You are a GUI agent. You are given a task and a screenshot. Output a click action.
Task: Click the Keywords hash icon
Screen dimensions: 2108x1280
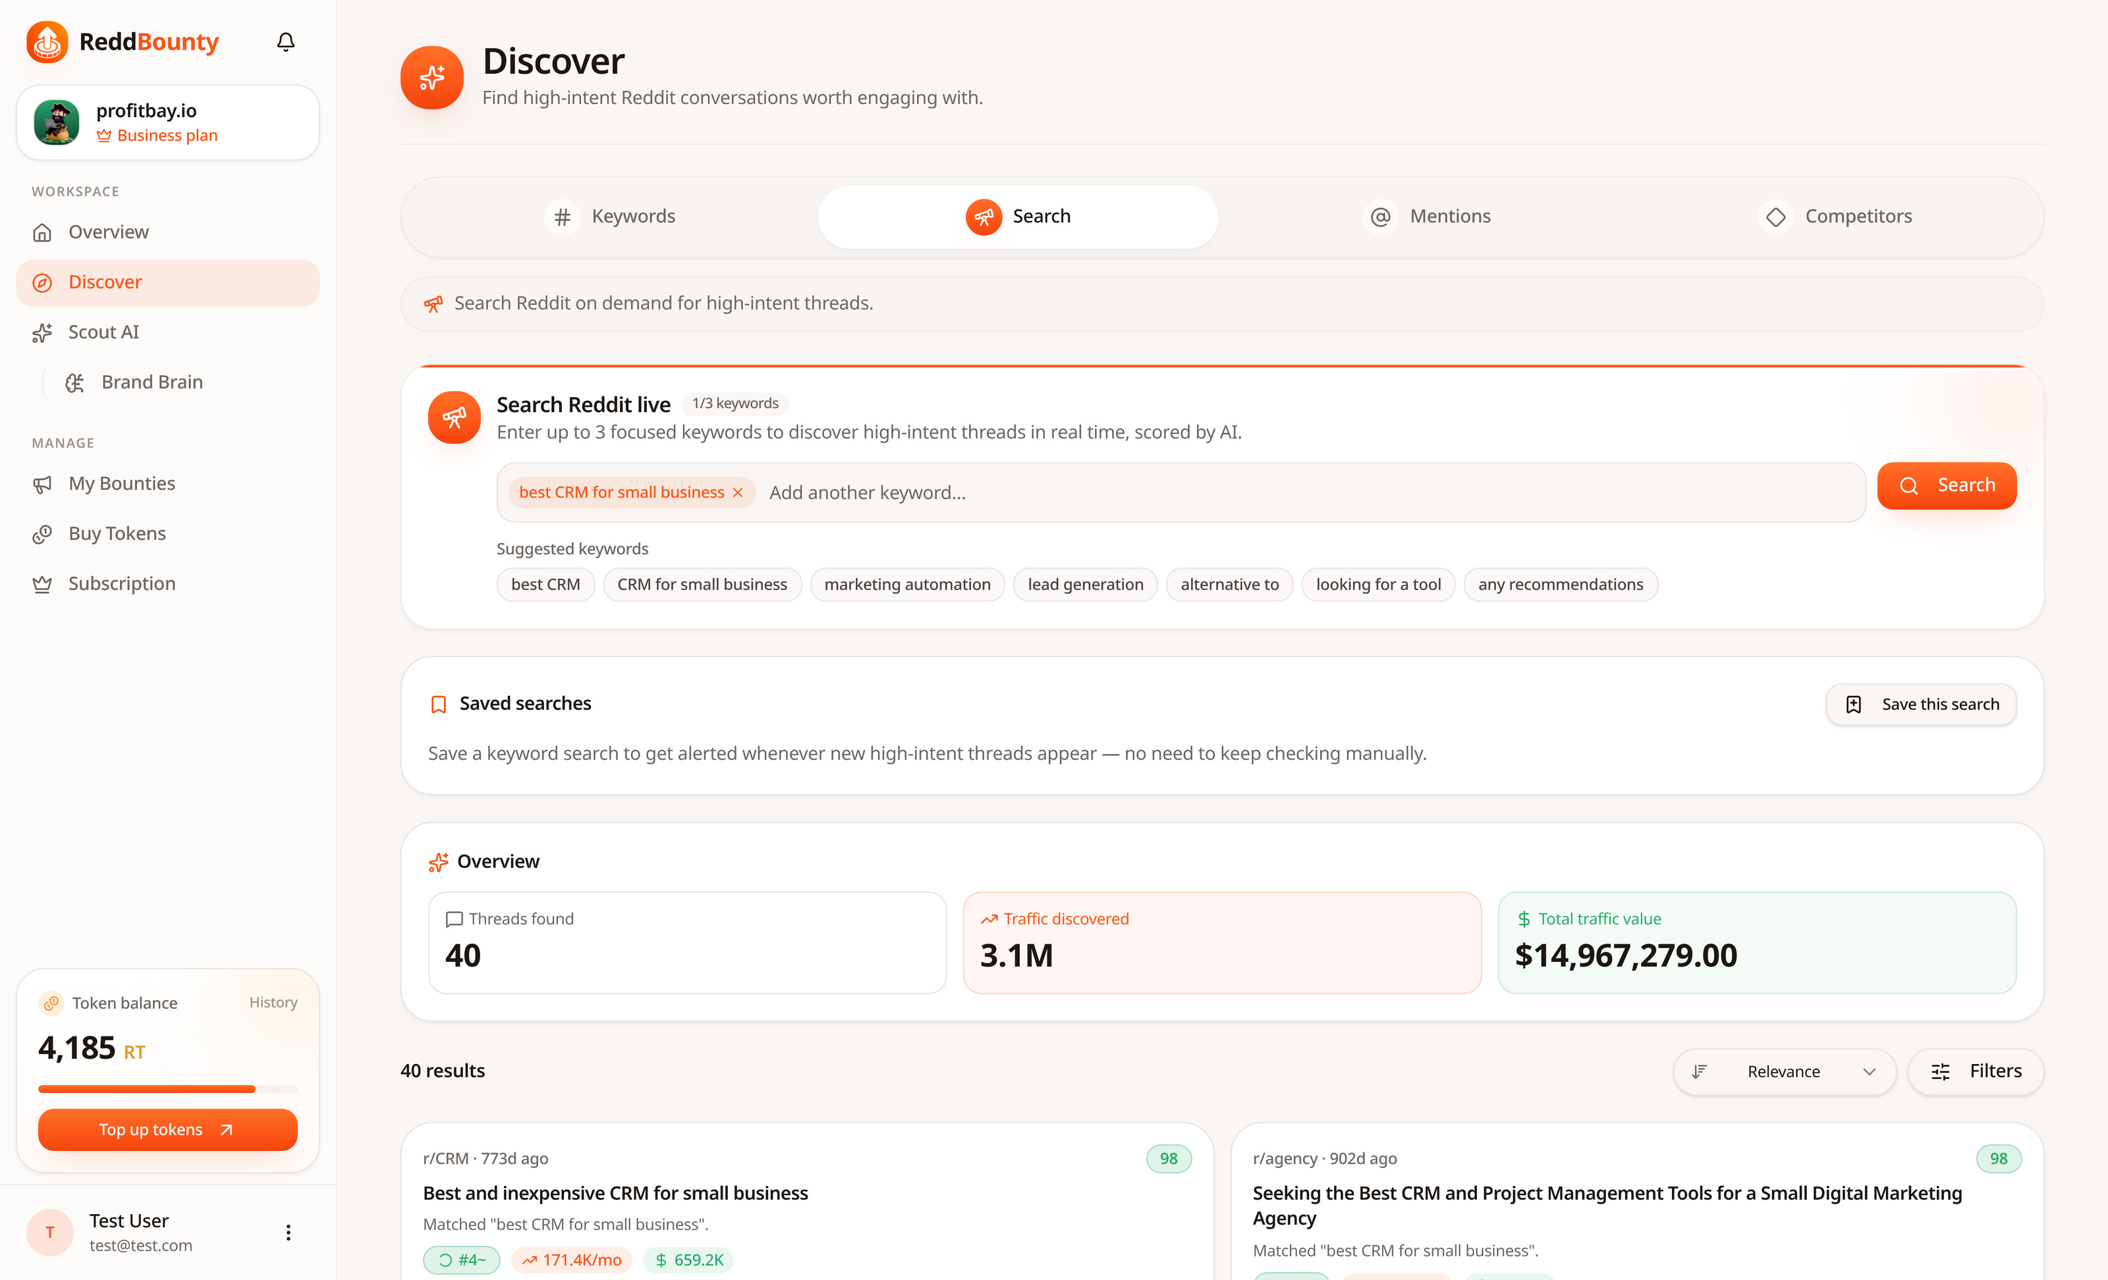pos(562,217)
